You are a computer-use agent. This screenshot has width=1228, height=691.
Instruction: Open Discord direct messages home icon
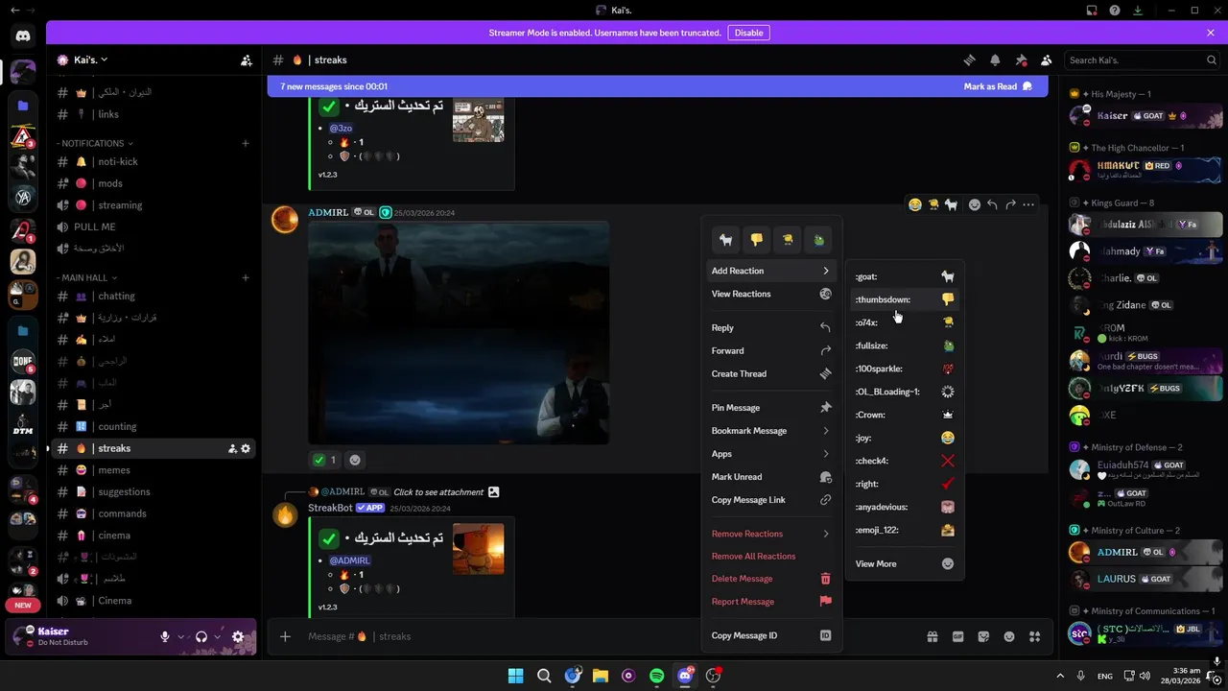click(23, 36)
